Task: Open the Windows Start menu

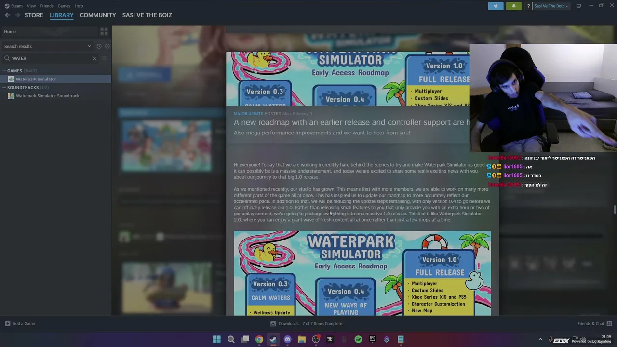Action: click(x=217, y=339)
